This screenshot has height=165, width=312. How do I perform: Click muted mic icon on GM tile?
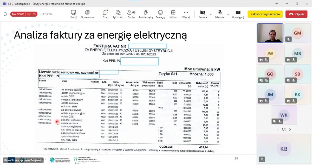(x=288, y=39)
